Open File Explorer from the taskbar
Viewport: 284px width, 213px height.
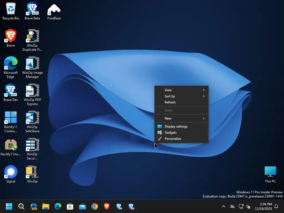click(46, 206)
